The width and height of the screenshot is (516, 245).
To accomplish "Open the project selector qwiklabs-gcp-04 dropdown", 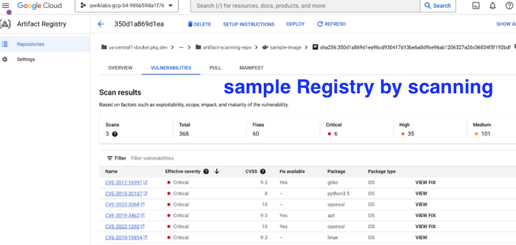I will pos(127,6).
